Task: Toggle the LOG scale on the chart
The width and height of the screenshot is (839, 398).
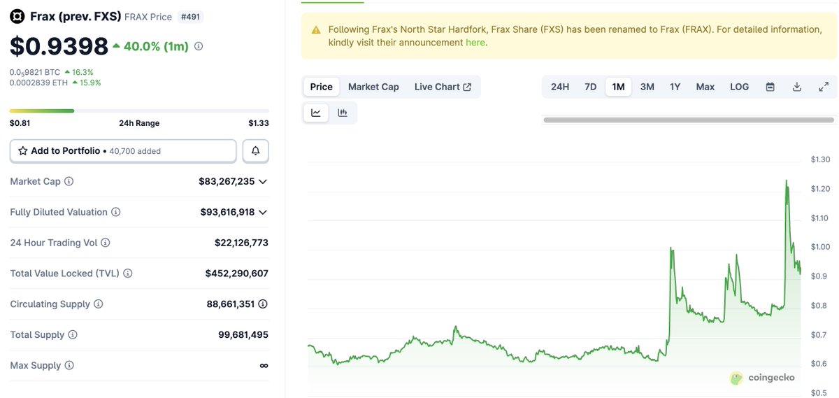Action: click(x=739, y=87)
